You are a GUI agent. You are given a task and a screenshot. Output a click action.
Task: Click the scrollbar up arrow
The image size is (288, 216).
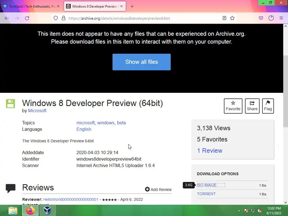pos(286,26)
